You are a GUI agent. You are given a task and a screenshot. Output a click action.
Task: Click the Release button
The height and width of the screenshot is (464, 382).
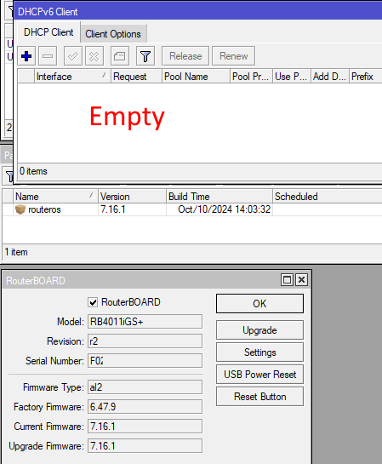(185, 56)
